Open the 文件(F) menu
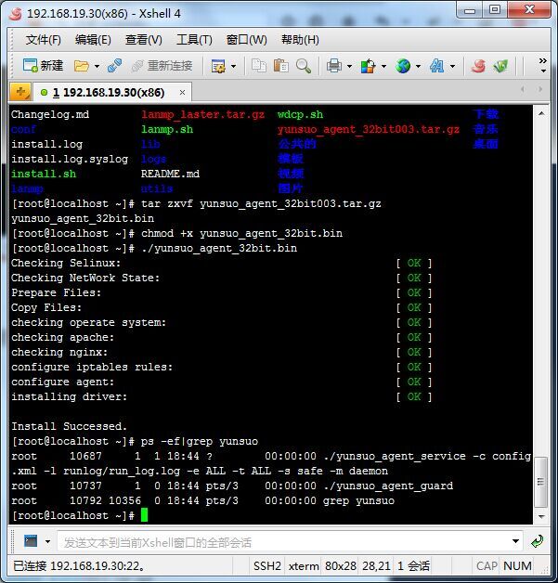 coord(43,40)
